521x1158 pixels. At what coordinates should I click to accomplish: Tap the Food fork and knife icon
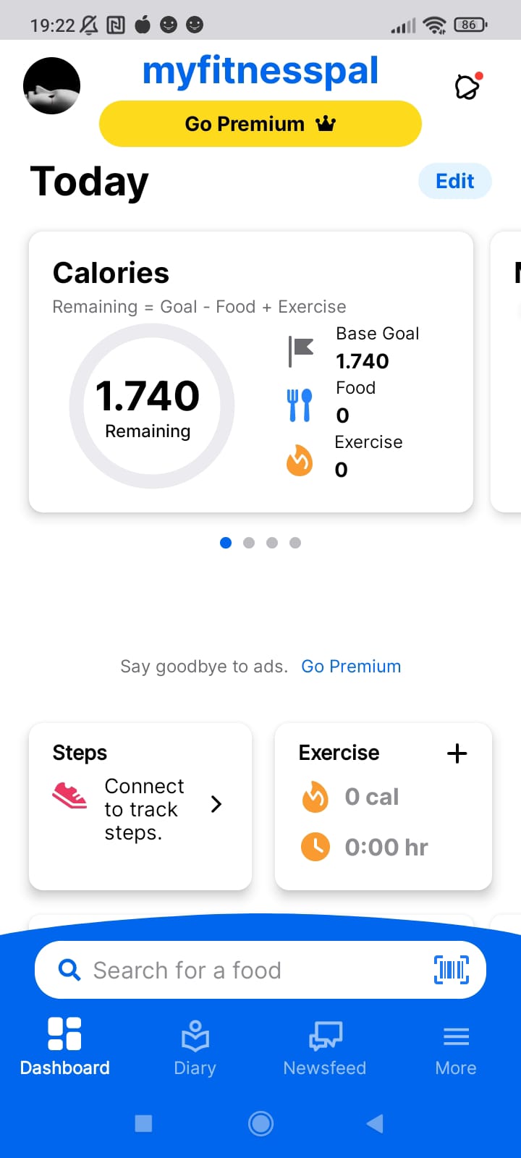(300, 405)
